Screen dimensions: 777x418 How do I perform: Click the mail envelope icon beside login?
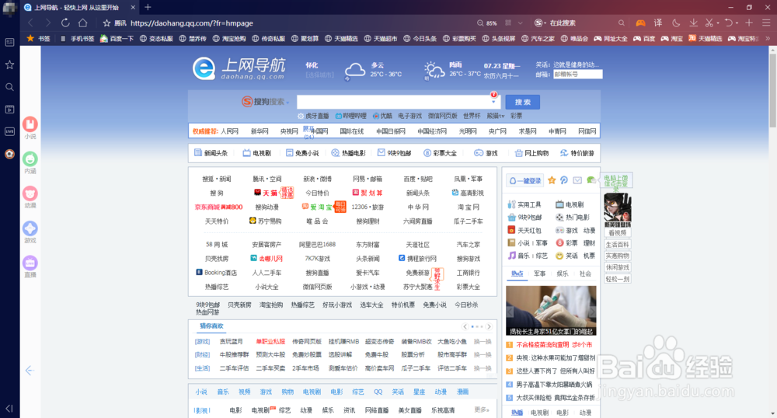coord(577,180)
